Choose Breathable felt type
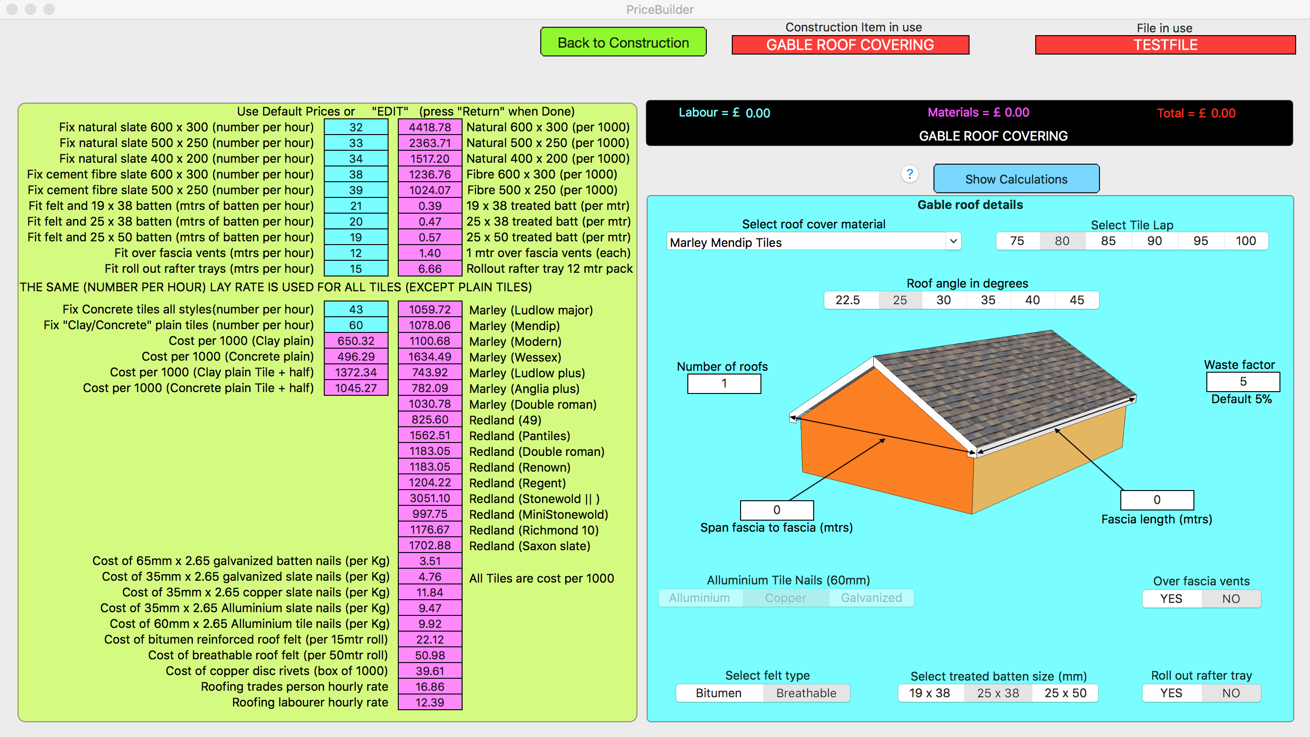This screenshot has width=1310, height=737. (x=807, y=693)
